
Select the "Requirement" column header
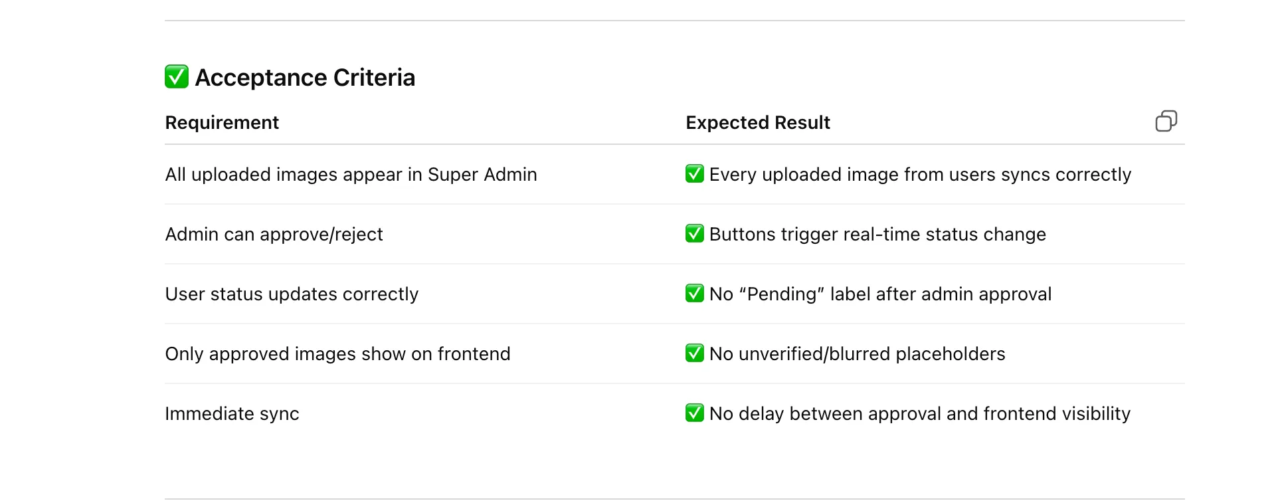point(222,123)
